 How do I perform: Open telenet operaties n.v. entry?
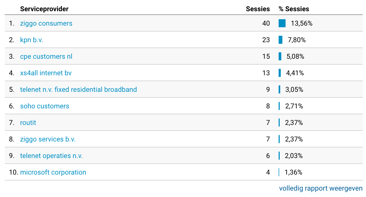[51, 156]
